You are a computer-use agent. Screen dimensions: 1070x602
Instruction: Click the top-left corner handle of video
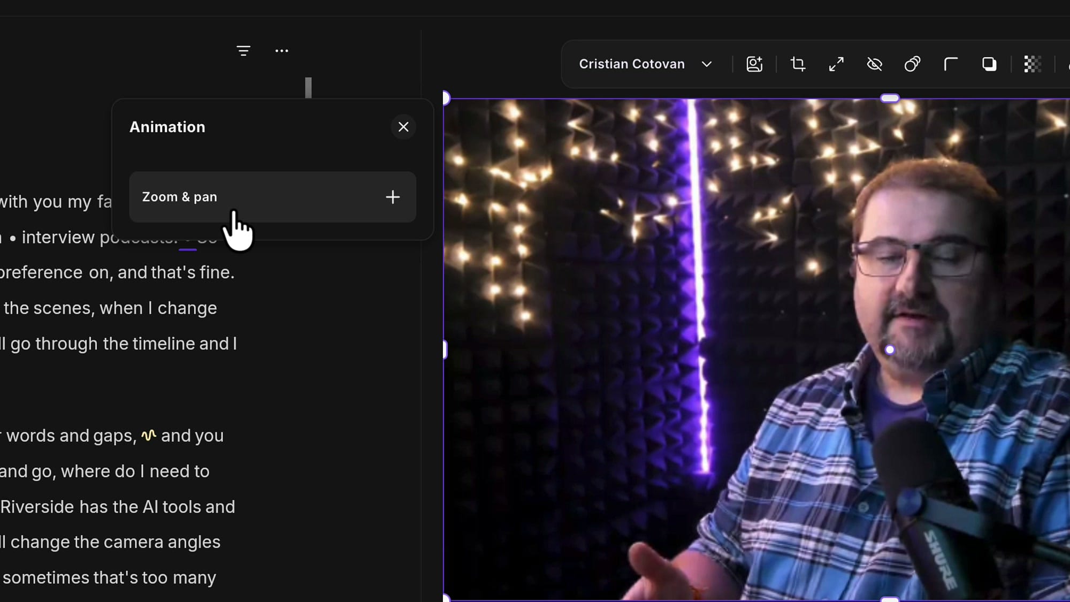(446, 98)
